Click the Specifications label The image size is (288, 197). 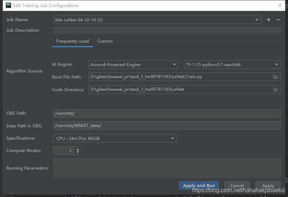click(21, 138)
